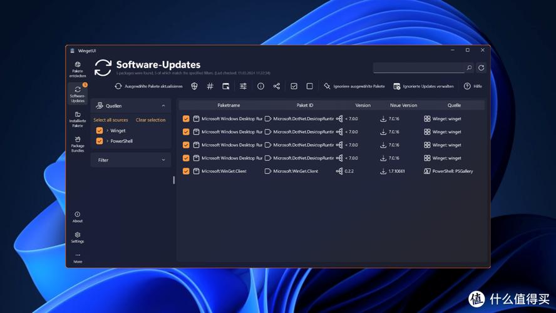Click Ausgewählte Pakete aktualisieren
This screenshot has width=556, height=313.
click(x=148, y=86)
